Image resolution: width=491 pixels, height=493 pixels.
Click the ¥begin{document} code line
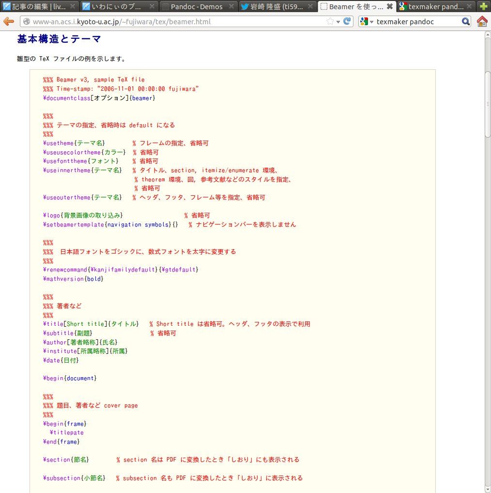point(70,378)
